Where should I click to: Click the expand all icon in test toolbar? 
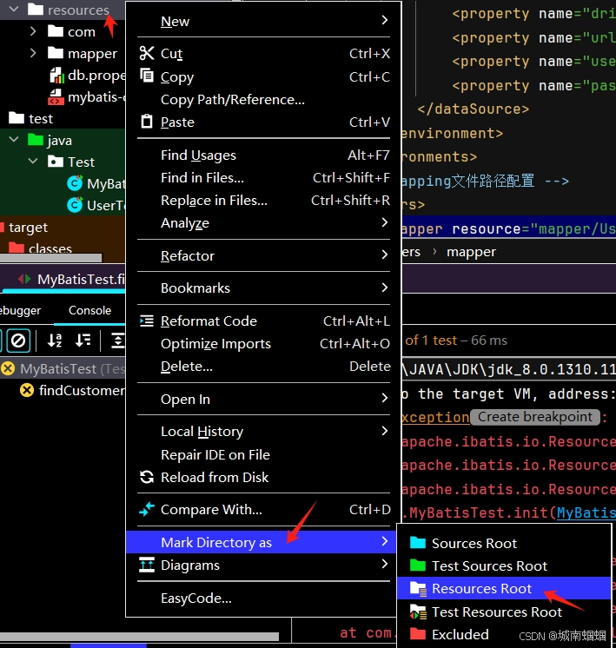tap(118, 341)
